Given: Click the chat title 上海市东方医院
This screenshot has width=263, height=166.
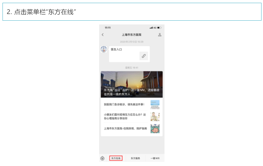Looking at the screenshot, I should [x=131, y=35].
